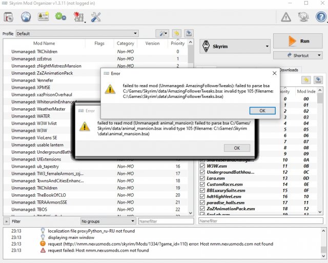Click the warning triangle problems icon

286,17
